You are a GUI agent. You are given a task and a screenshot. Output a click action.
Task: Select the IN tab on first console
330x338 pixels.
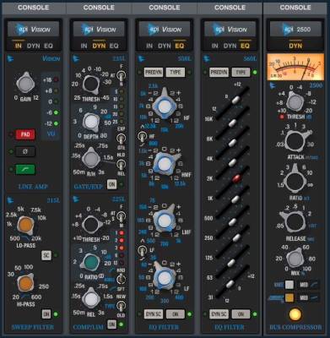[x=19, y=46]
